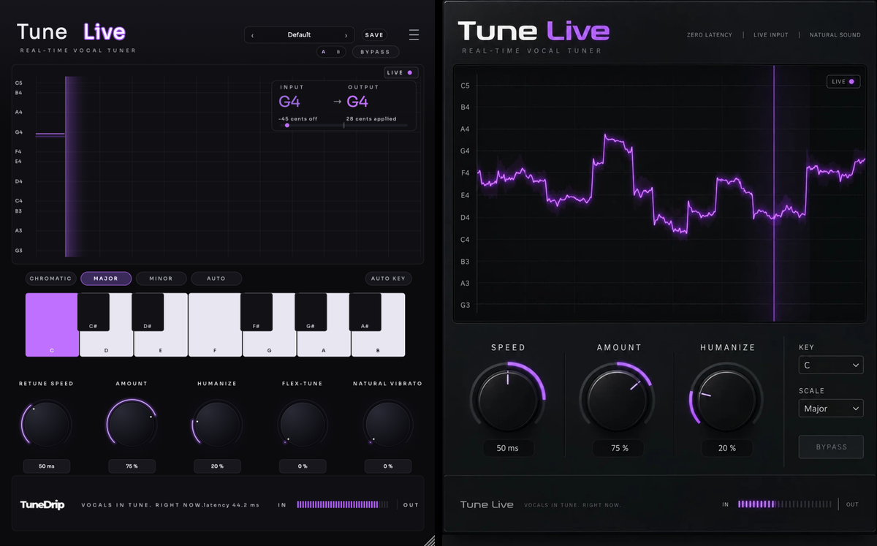Toggle the D key on the keyboard
Screen dimensions: 877x546
[x=106, y=344]
